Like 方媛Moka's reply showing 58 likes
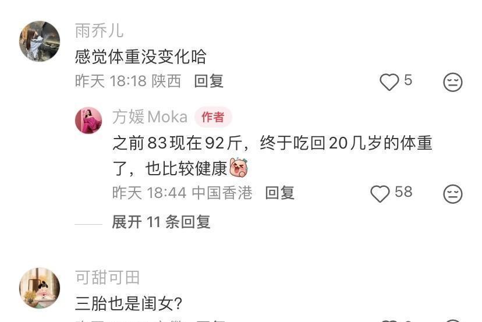 click(x=380, y=194)
